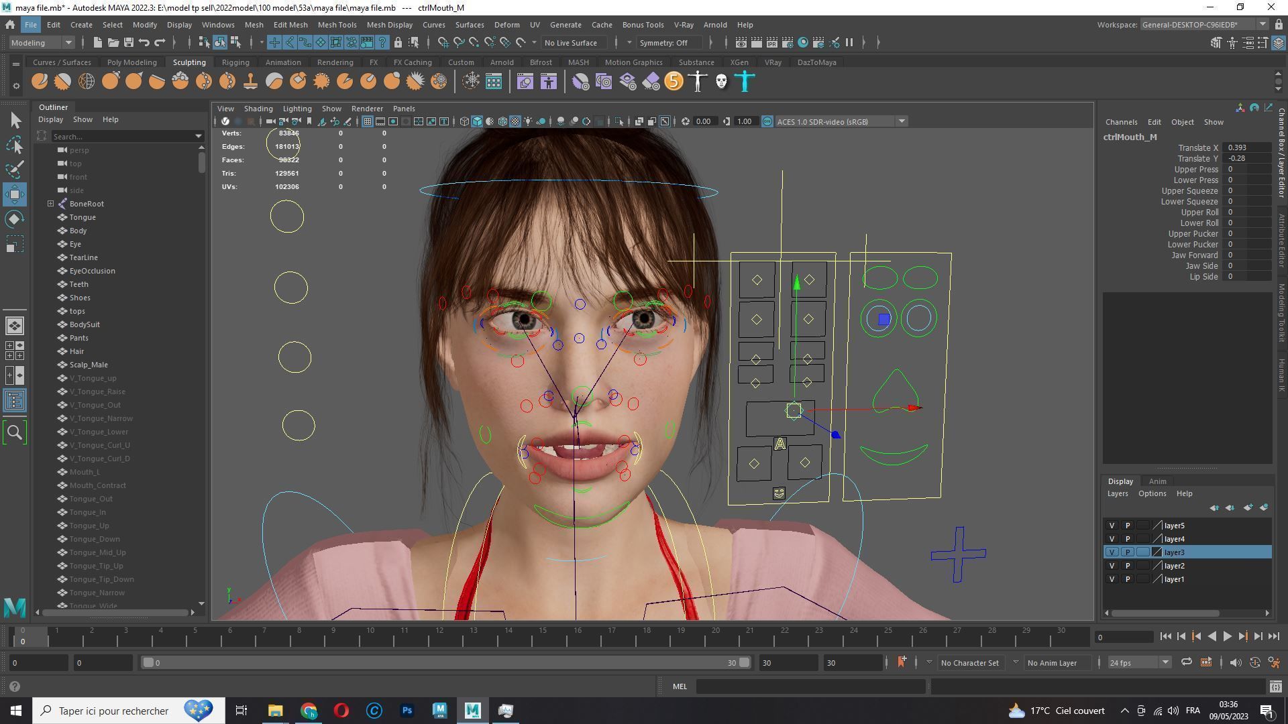The width and height of the screenshot is (1288, 724).
Task: Open the 24 fps frame rate dropdown
Action: pos(1138,663)
